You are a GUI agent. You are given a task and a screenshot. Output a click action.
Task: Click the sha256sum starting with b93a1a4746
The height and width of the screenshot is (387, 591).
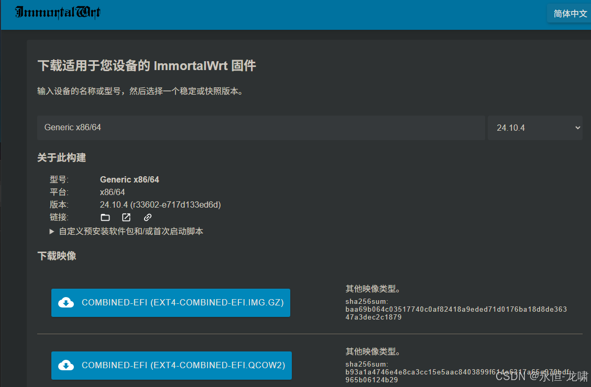tap(457, 375)
